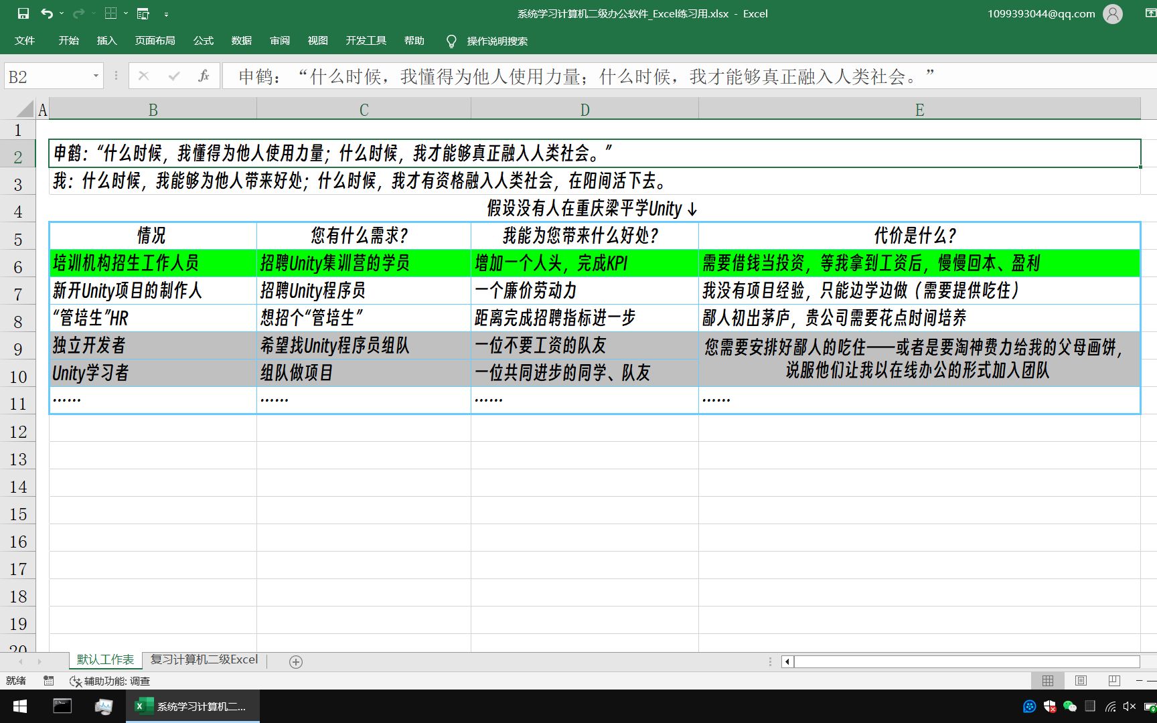Screen dimensions: 1157x723
Task: Select grey cell 独立开发者
Action: click(153, 345)
